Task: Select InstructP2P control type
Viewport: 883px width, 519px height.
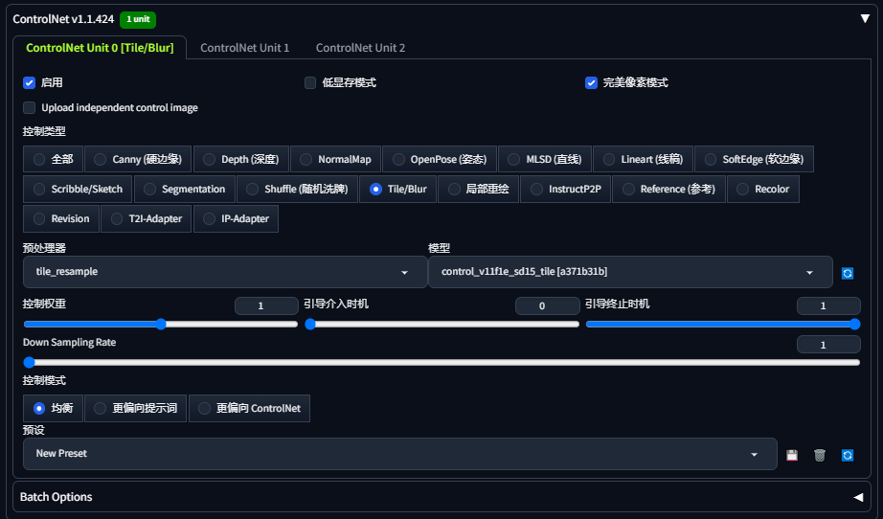Action: pos(566,190)
